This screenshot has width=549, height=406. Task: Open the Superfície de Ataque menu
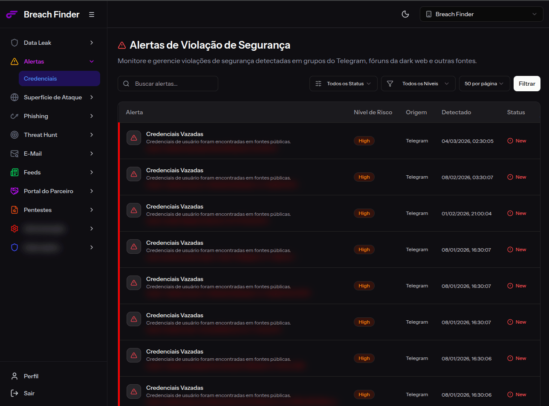coord(53,97)
